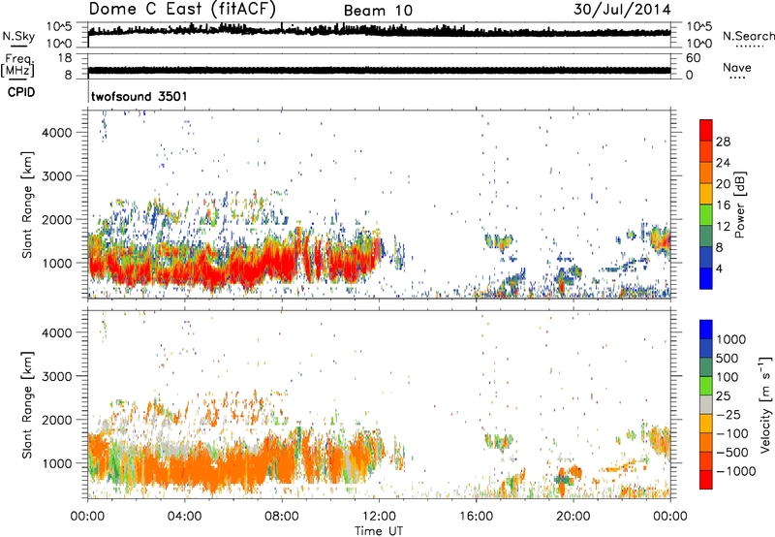Click the sky noise trace in top panel

click(379, 31)
